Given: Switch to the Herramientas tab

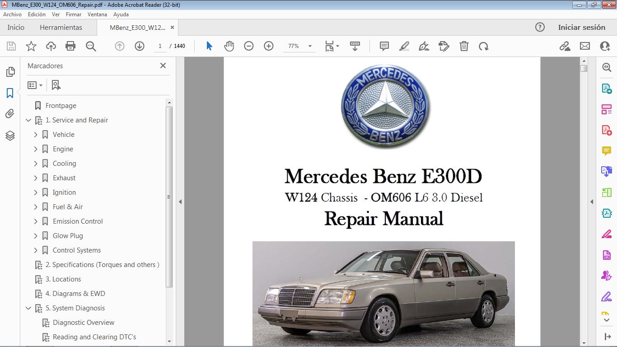Looking at the screenshot, I should (61, 27).
